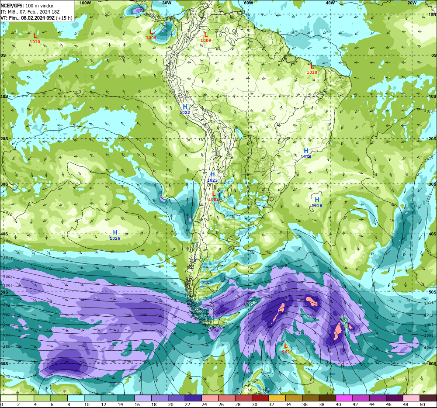The width and height of the screenshot is (437, 408).
Task: Click the H 1023 high marker over Chile
Action: pos(212,177)
